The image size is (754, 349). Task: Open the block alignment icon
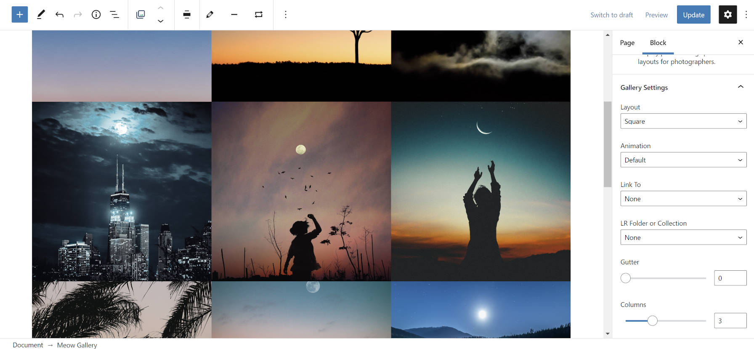[x=187, y=15]
